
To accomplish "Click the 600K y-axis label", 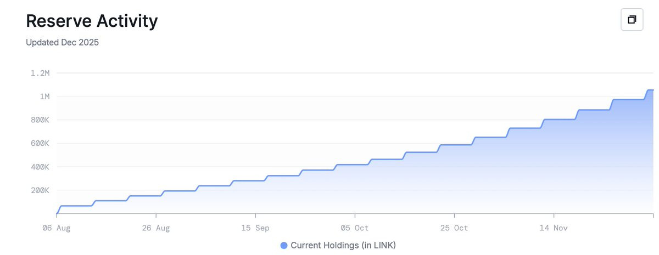I will 40,144.
